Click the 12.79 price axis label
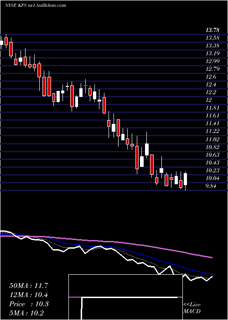Image resolution: width=228 pixels, height=320 pixels. [x=212, y=69]
